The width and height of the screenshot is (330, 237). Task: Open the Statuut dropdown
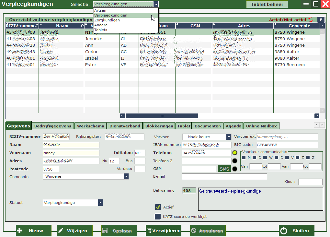click(x=100, y=203)
